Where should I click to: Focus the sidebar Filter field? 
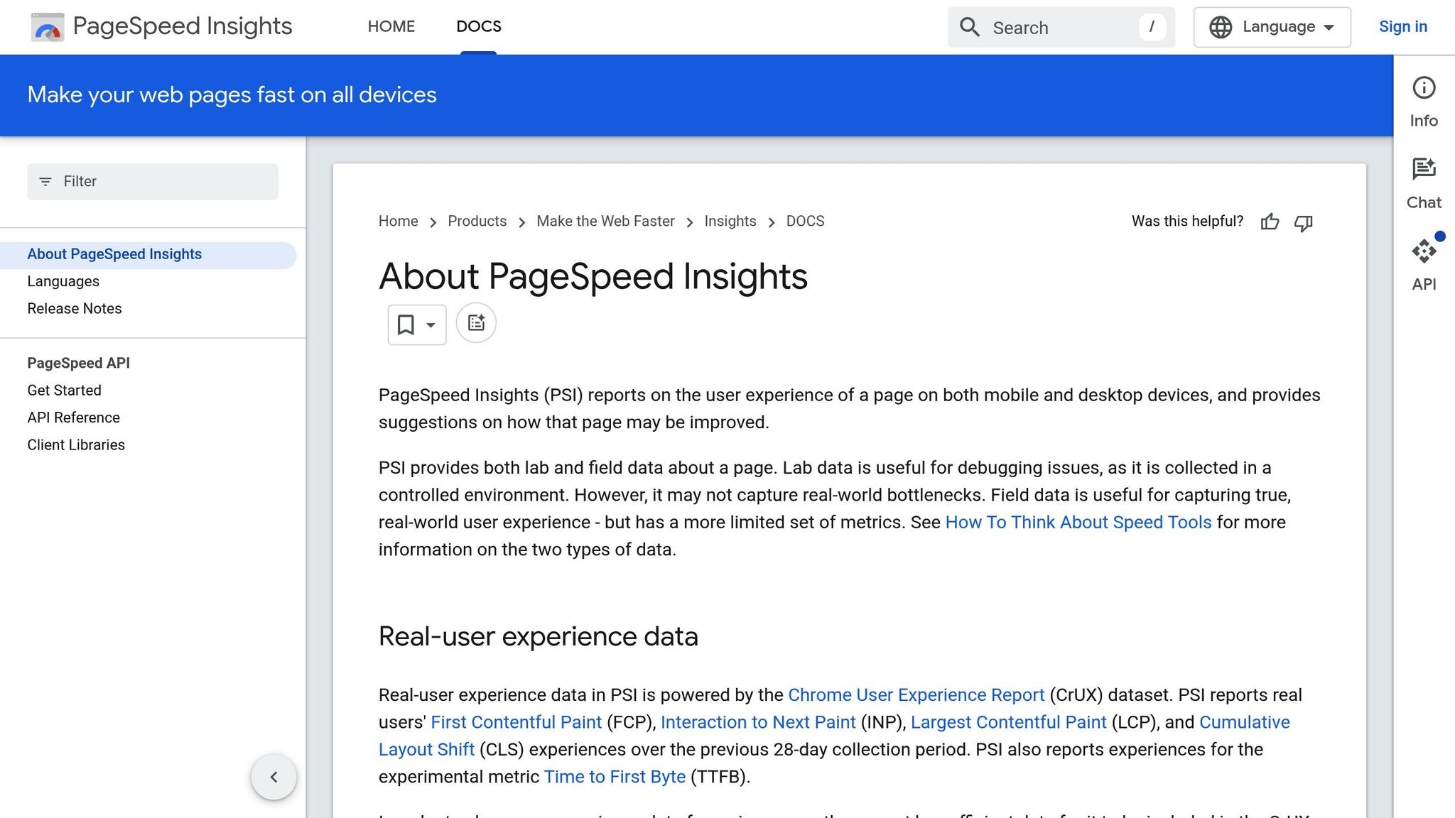(153, 182)
